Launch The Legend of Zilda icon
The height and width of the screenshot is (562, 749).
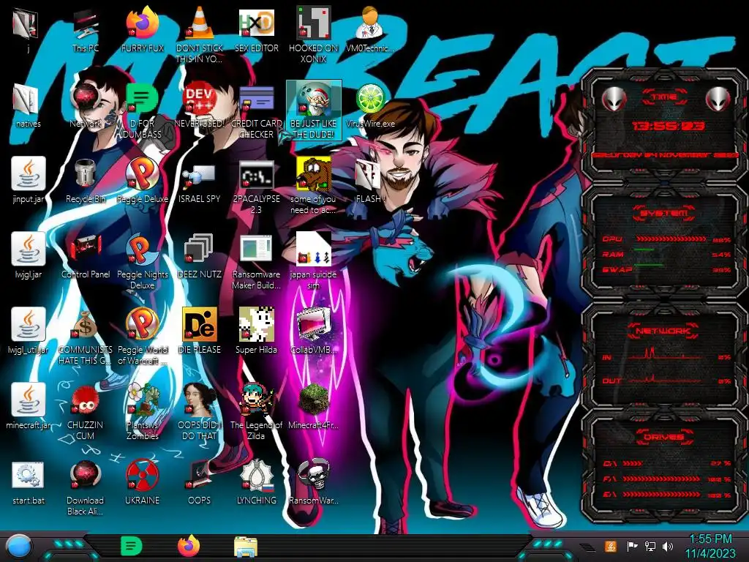pos(257,400)
